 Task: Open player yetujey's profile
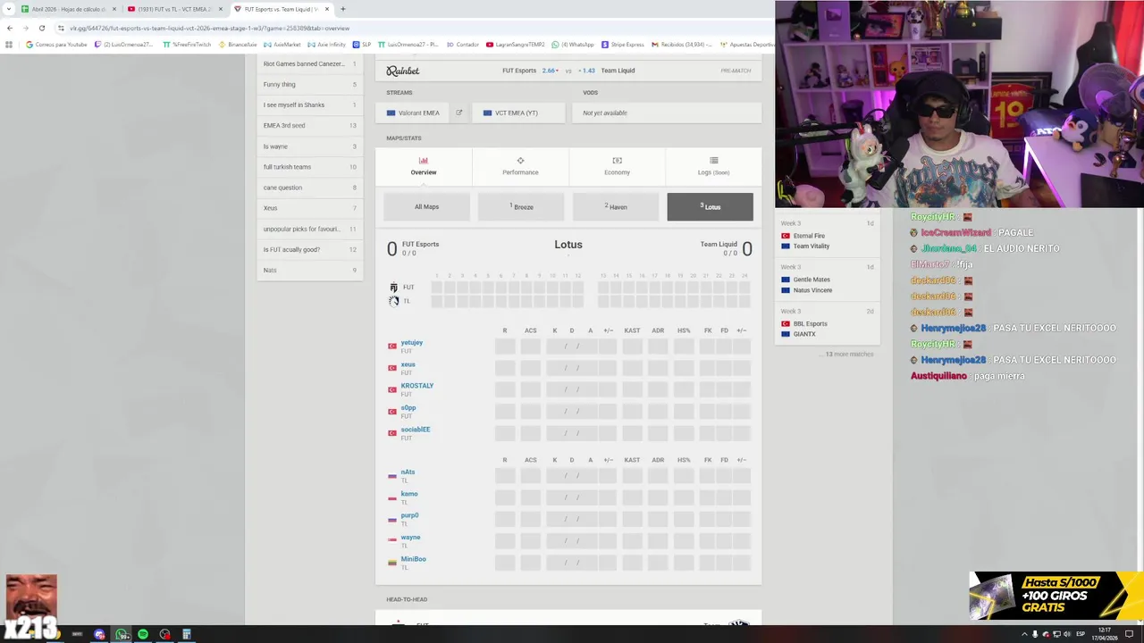point(412,343)
